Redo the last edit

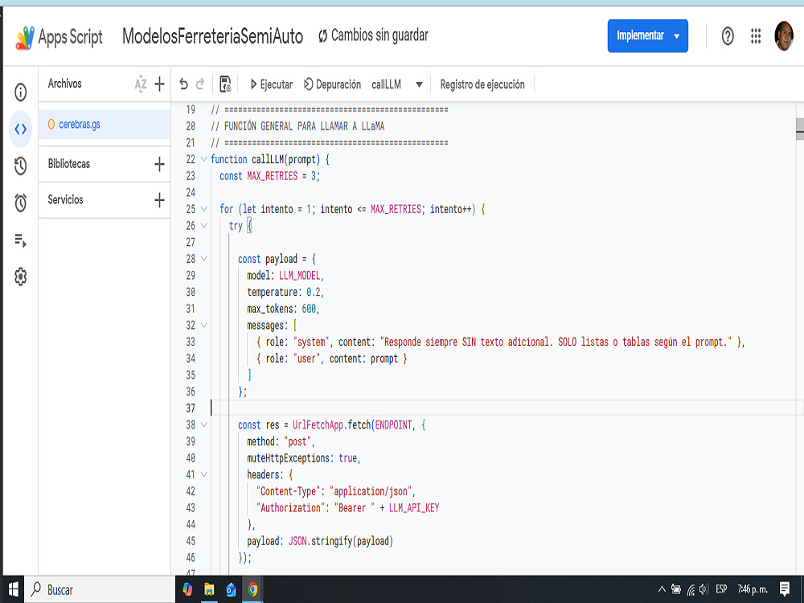[200, 84]
